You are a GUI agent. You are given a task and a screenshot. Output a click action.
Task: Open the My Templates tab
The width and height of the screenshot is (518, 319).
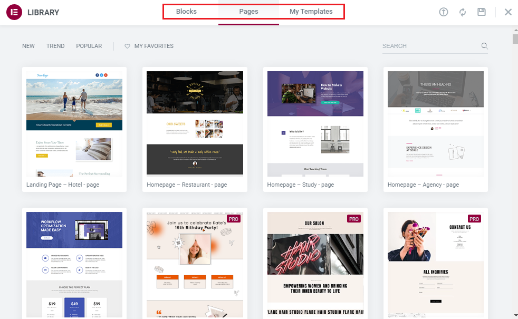point(311,12)
